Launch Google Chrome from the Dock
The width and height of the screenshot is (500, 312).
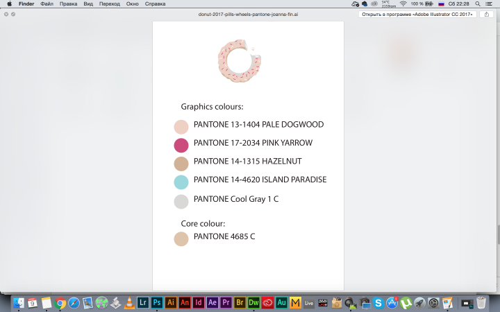(x=60, y=303)
